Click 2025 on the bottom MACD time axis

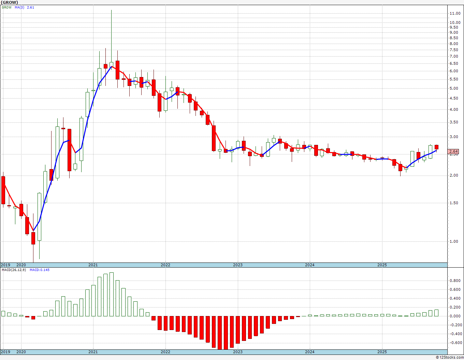[x=382, y=352]
